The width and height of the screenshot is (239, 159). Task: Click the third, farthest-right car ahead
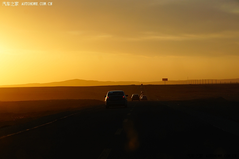tap(144, 98)
